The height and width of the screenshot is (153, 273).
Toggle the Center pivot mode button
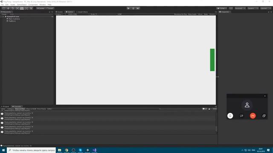pyautogui.click(x=41, y=8)
